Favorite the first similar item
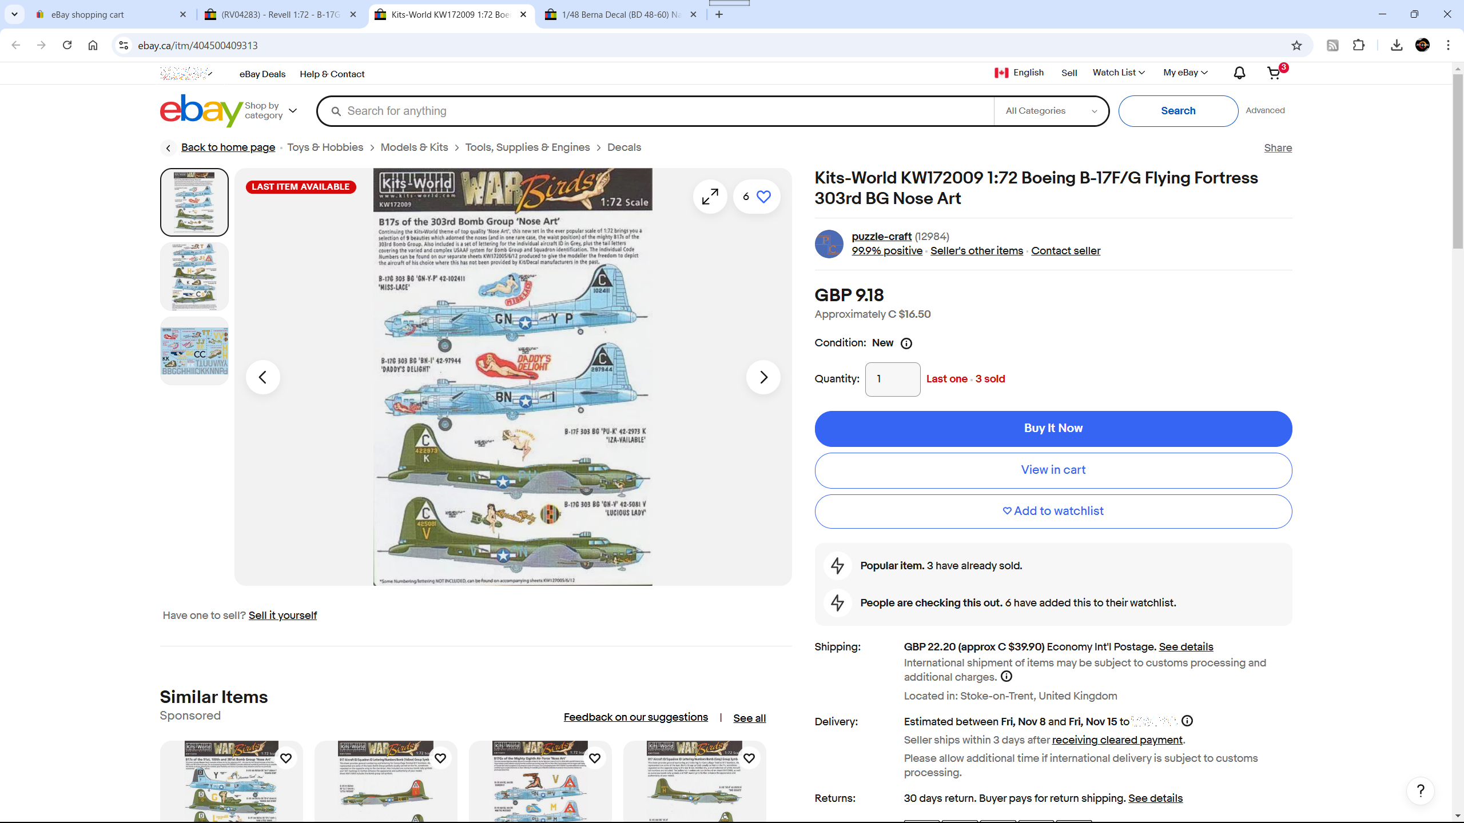1464x823 pixels. (286, 758)
